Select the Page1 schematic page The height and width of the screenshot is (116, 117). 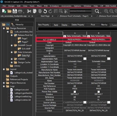(25, 39)
